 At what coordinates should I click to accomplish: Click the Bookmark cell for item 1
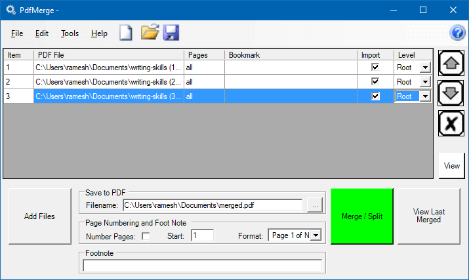coord(291,68)
